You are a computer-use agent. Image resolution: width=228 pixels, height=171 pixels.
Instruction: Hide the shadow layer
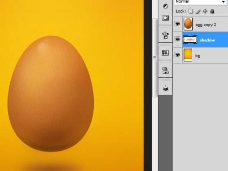point(177,39)
